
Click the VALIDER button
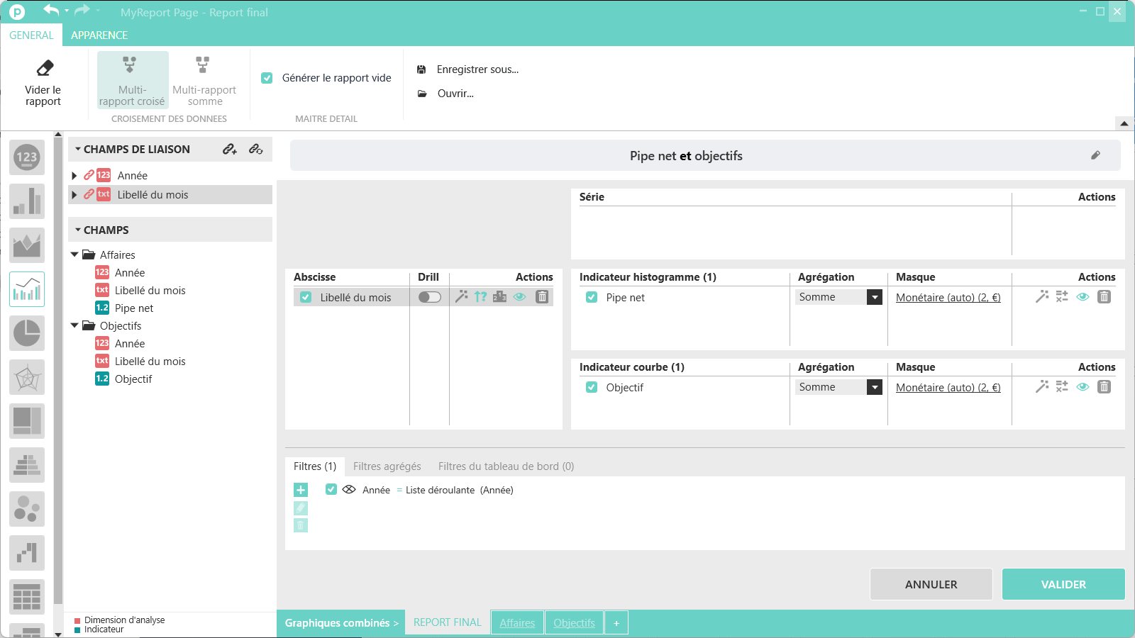pyautogui.click(x=1063, y=584)
